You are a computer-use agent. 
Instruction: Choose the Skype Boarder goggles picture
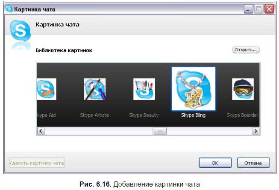click(243, 89)
